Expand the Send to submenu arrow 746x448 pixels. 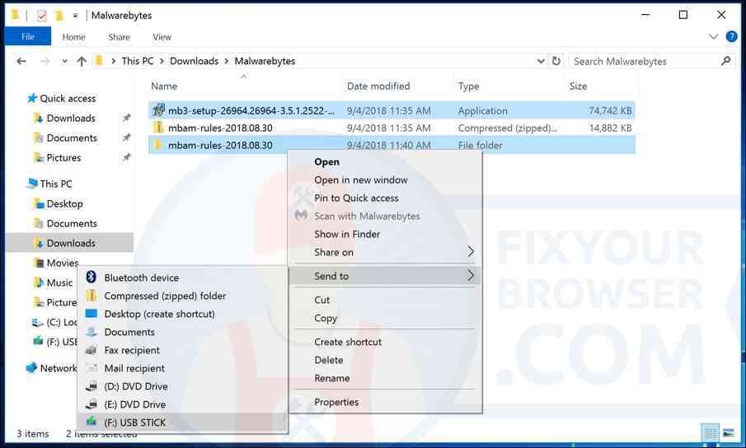471,276
